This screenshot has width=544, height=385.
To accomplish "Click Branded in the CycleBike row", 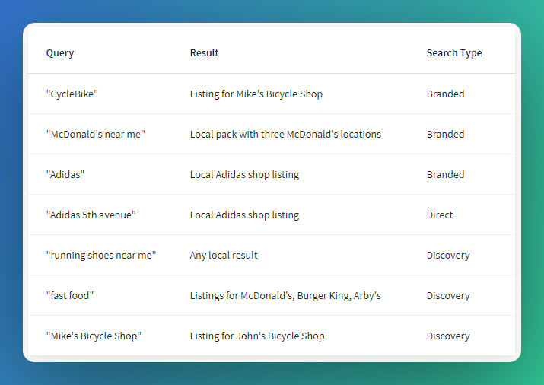I will [445, 94].
